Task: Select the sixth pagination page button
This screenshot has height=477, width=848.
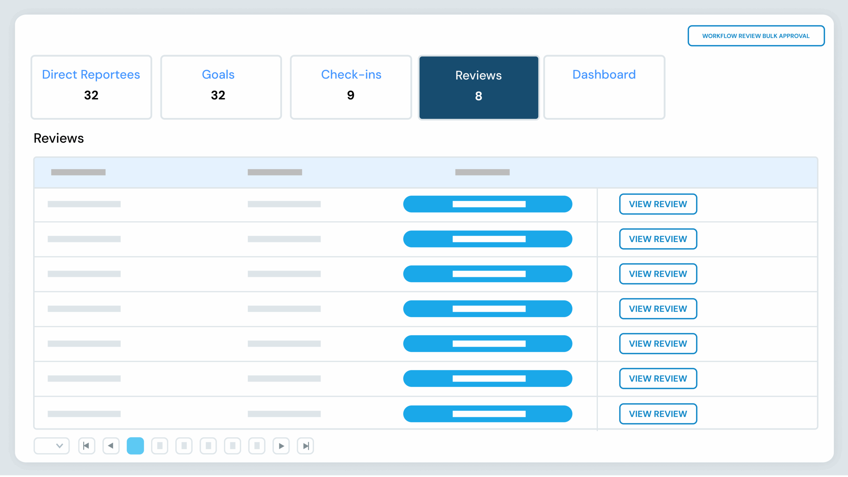Action: point(257,446)
